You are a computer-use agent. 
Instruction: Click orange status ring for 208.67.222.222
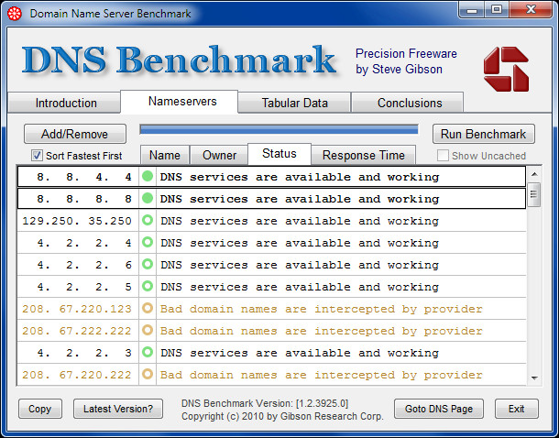148,331
